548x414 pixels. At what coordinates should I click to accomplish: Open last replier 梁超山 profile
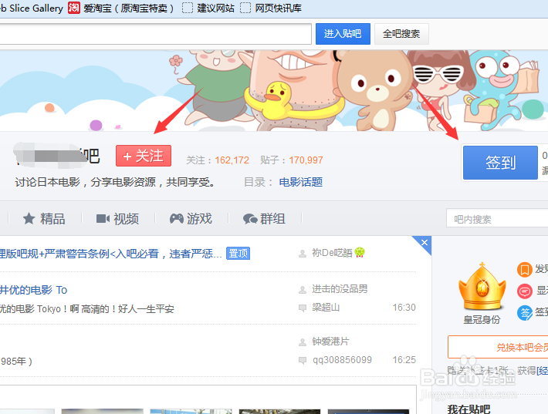click(326, 308)
